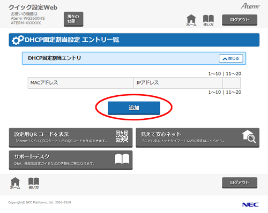Click the gear icon beside the DHCP heading
This screenshot has height=213, width=268.
point(18,40)
